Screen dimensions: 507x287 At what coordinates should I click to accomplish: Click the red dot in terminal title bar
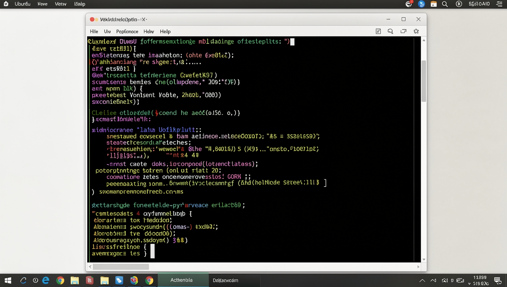click(92, 19)
